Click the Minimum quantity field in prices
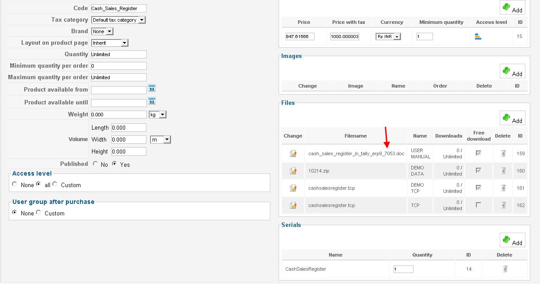The height and width of the screenshot is (284, 540). 425,36
